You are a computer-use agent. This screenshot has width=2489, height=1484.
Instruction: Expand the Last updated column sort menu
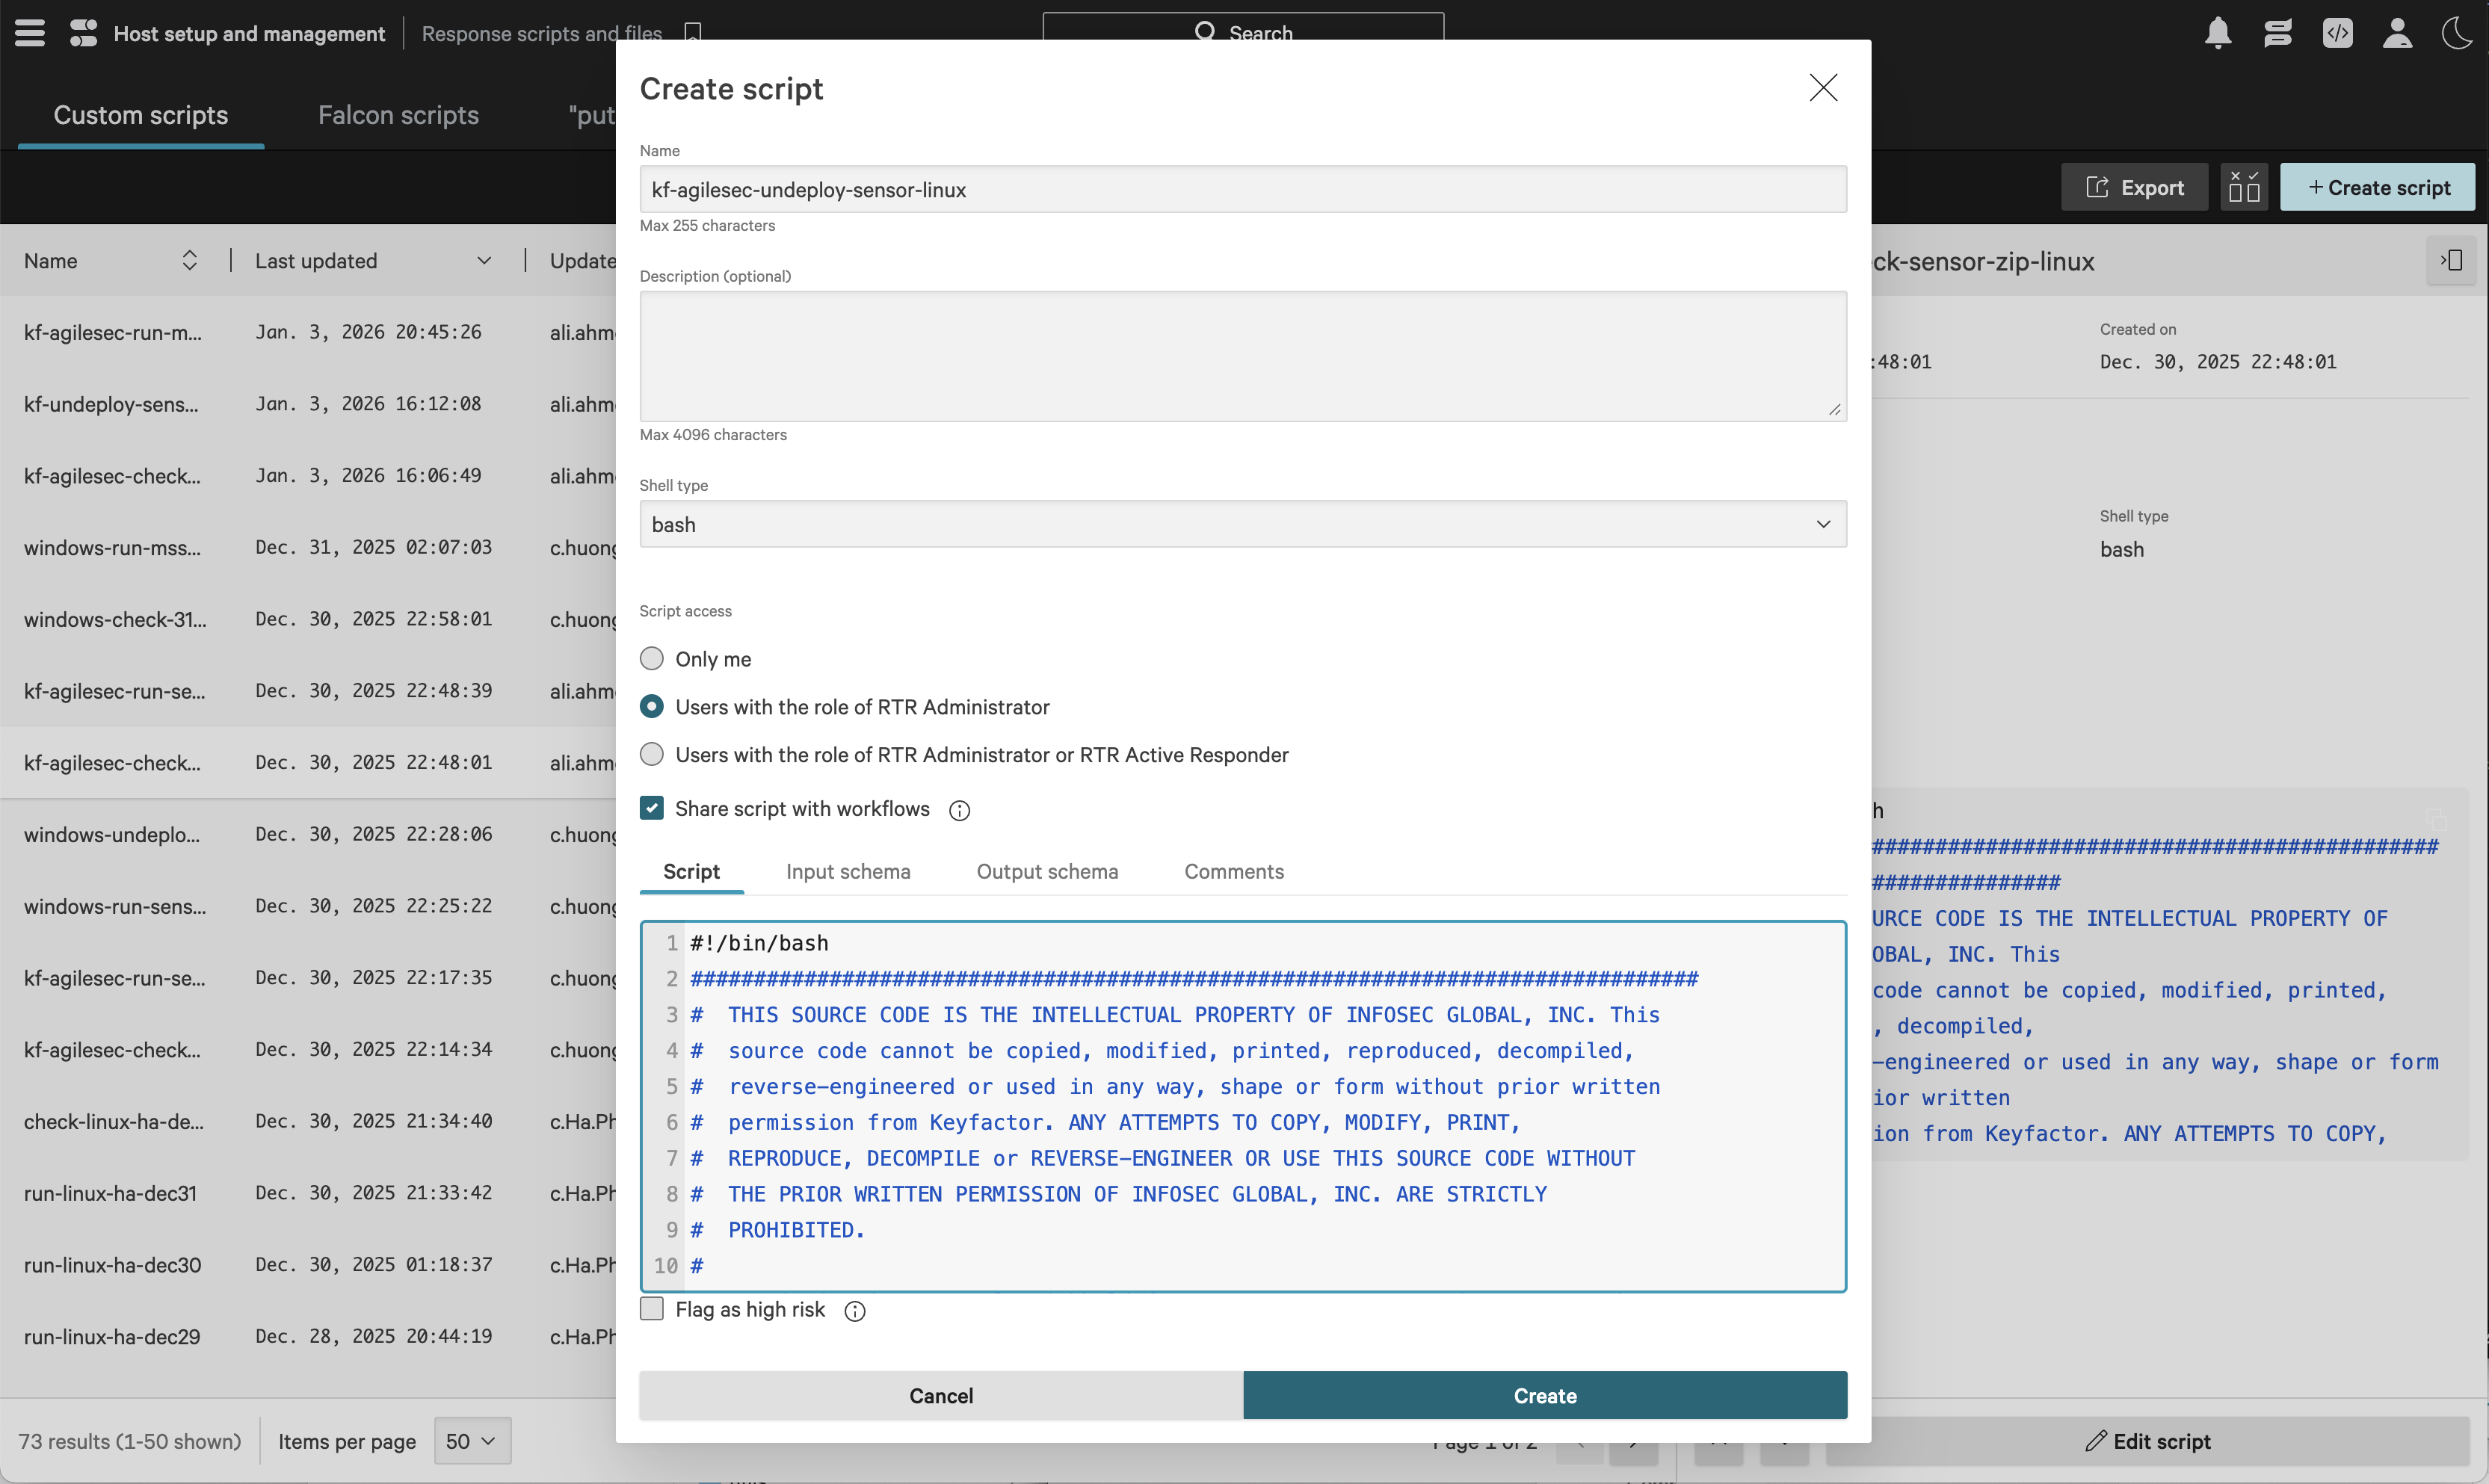[484, 261]
